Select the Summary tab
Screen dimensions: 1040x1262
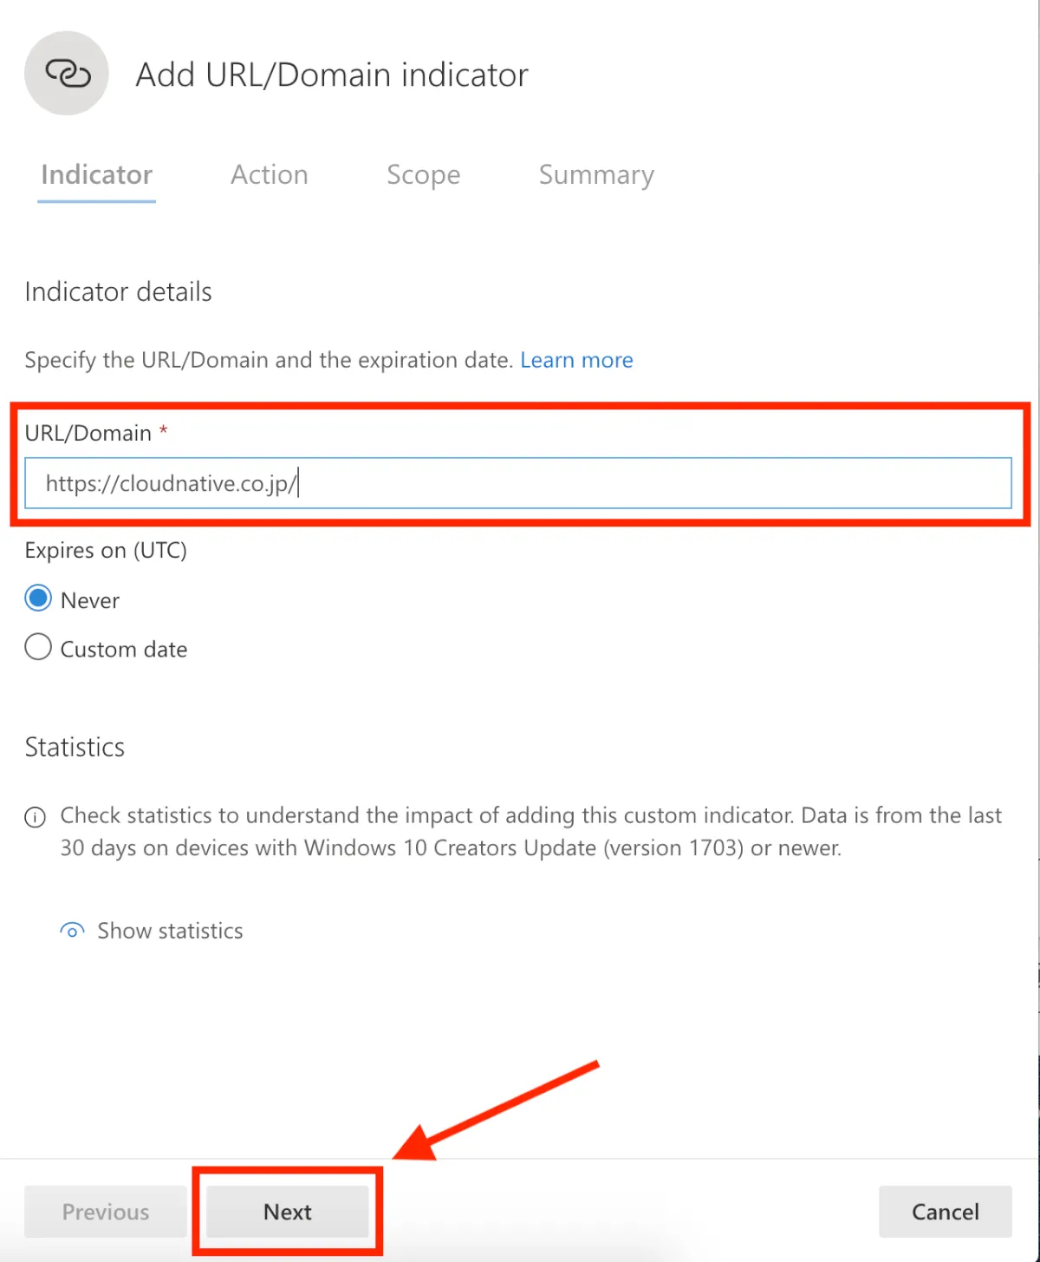[x=596, y=175]
